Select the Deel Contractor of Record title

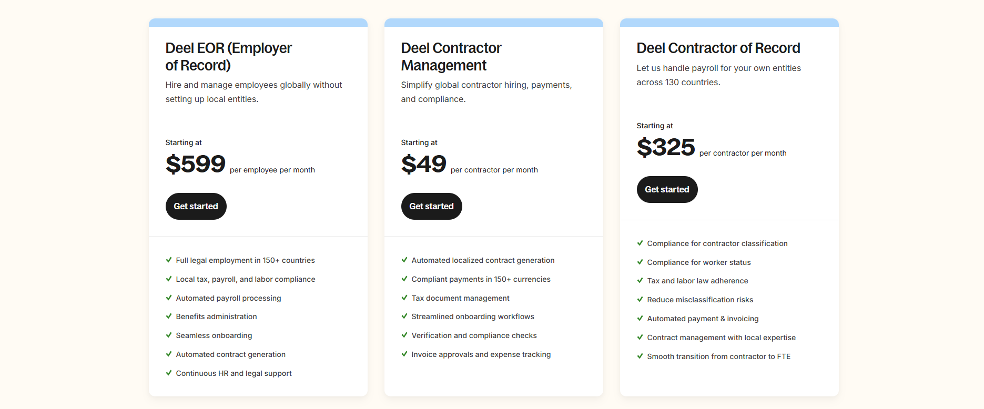(x=718, y=48)
